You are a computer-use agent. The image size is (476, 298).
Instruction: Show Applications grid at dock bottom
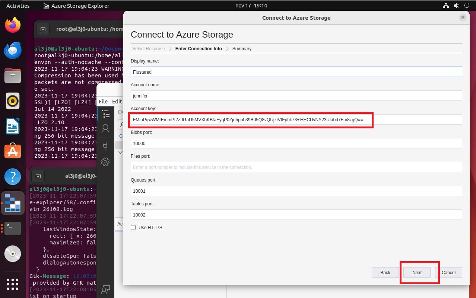13,284
